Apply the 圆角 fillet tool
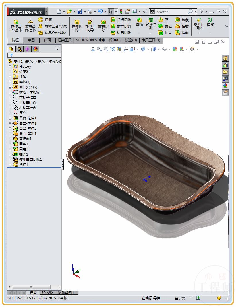This screenshot has height=307, width=236. 140,22
